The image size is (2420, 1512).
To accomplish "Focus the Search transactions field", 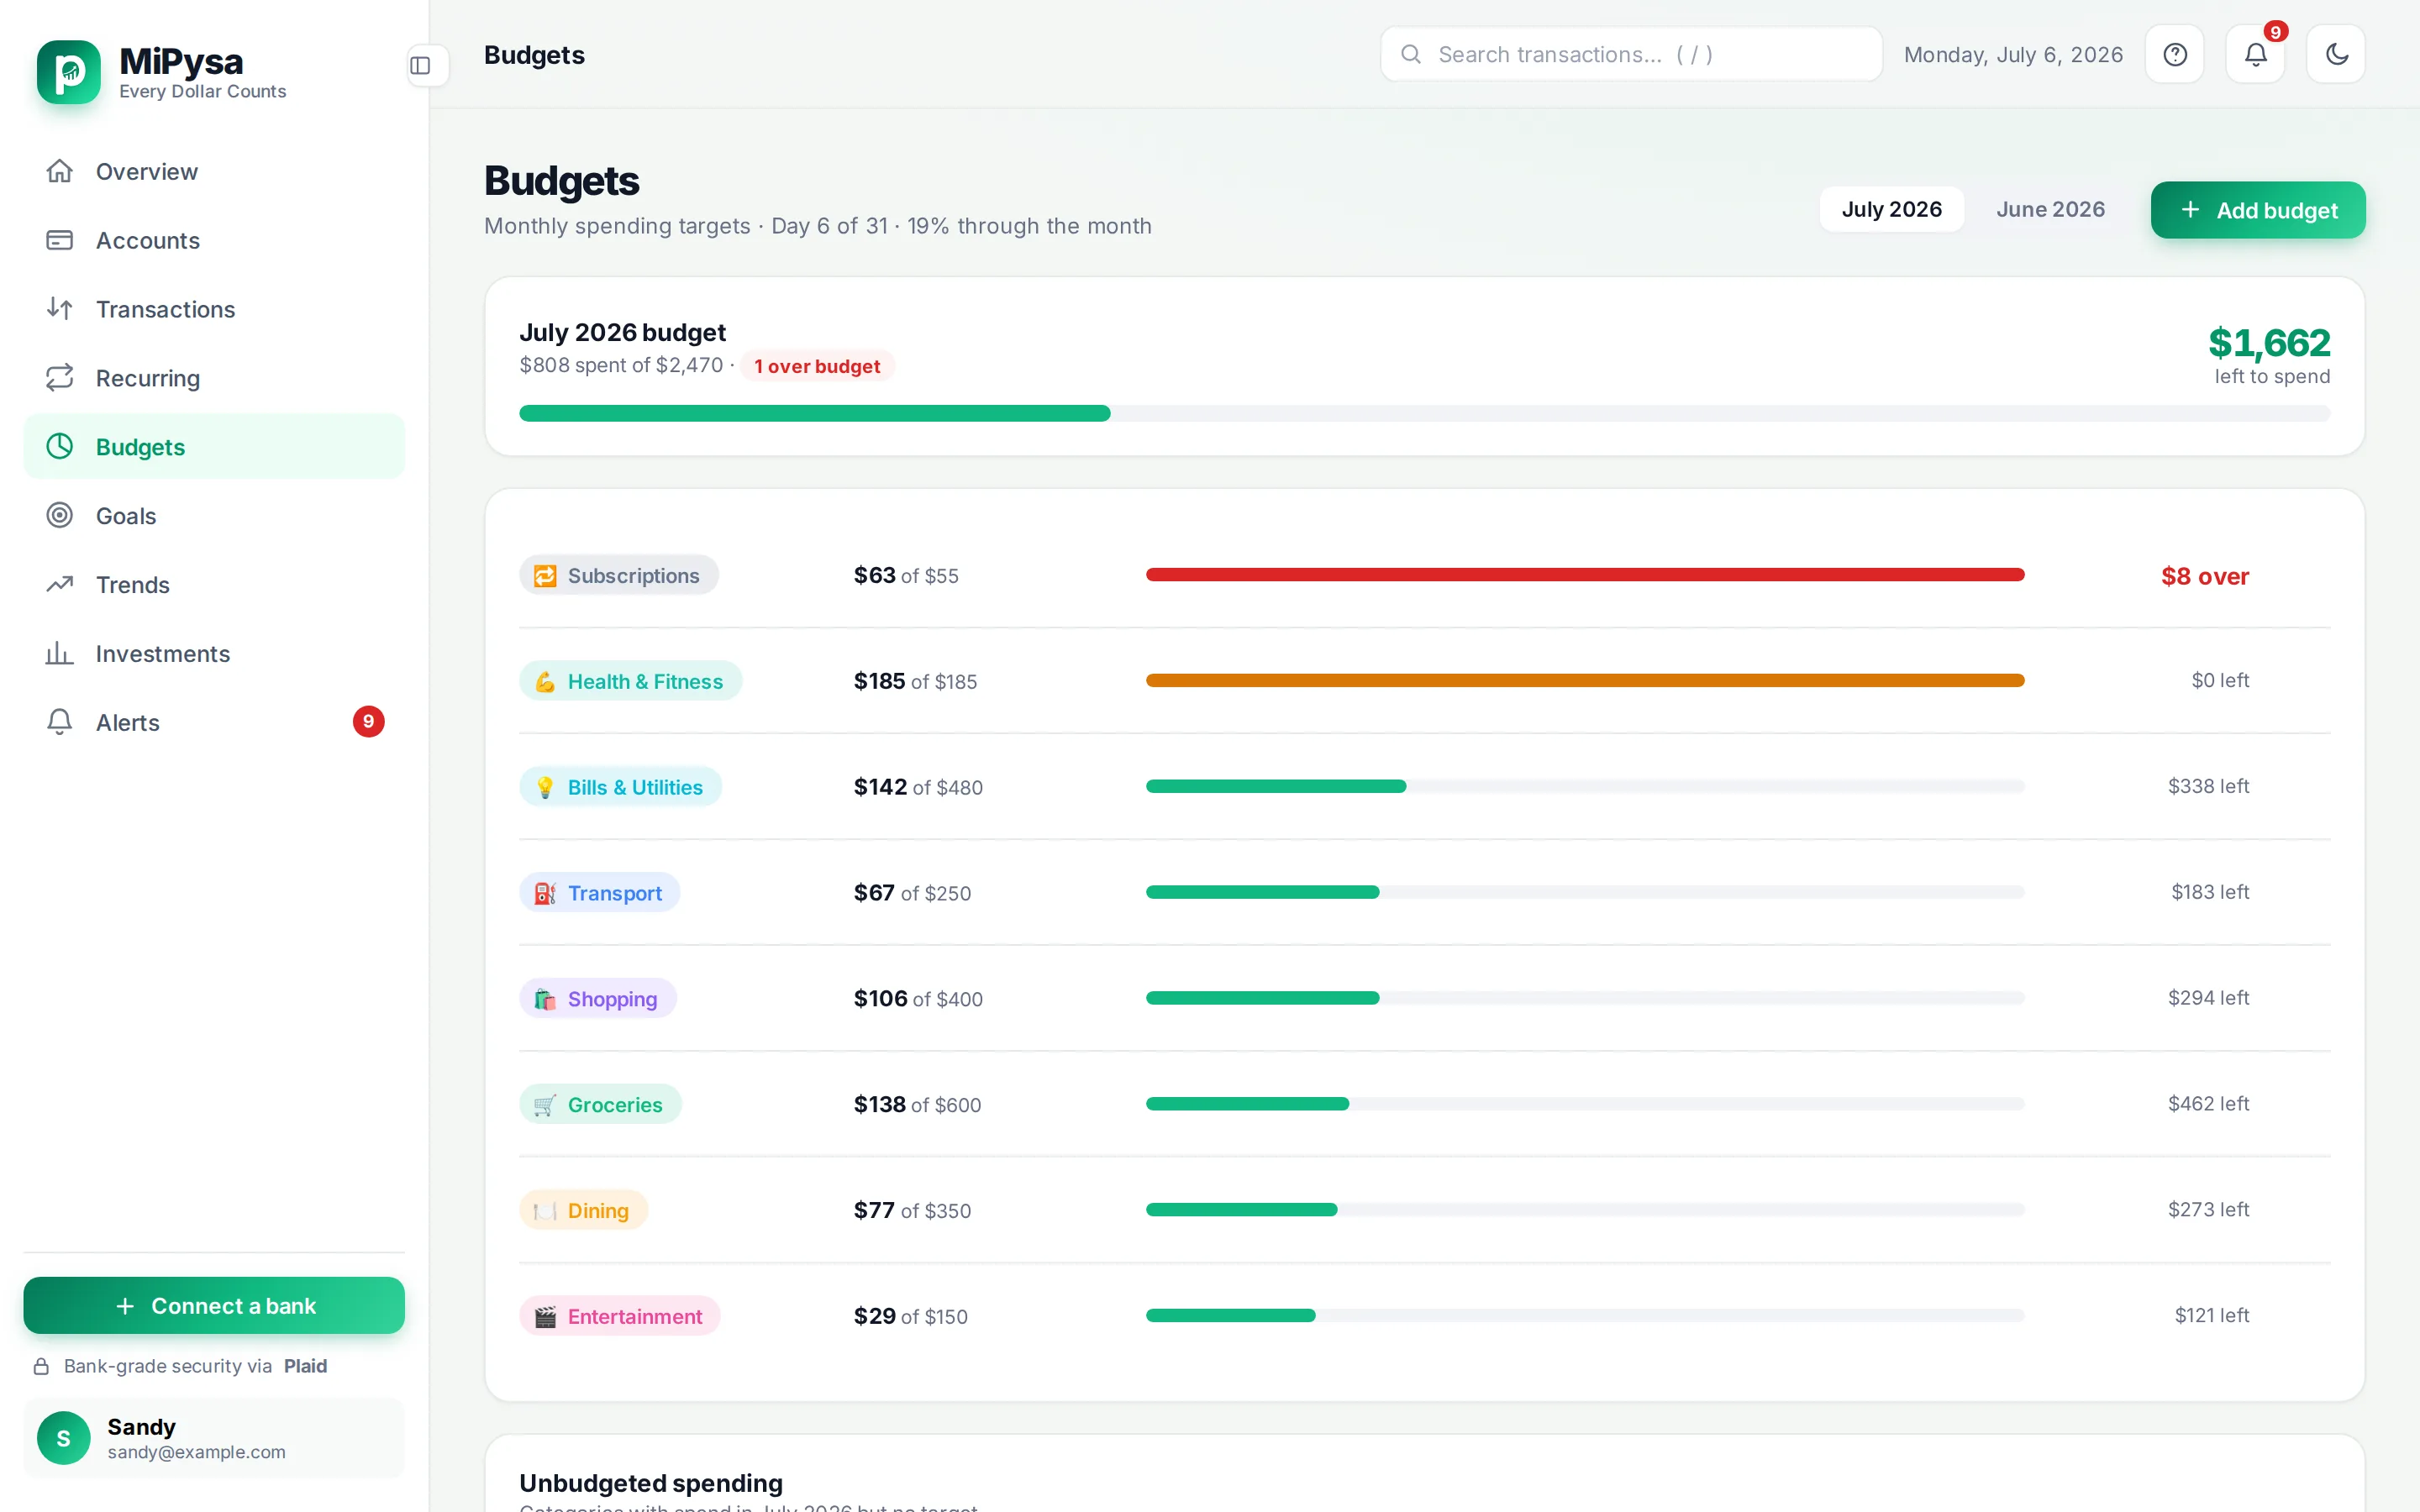I will click(x=1631, y=55).
